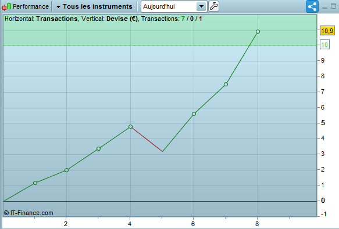The height and width of the screenshot is (229, 339).
Task: Click the y-axis label 9
Action: click(323, 60)
